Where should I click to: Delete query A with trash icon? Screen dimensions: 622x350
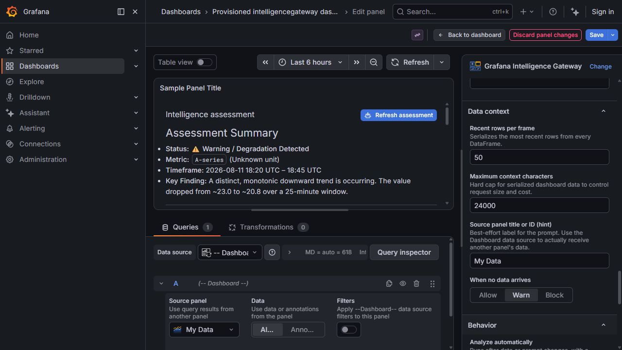click(416, 283)
